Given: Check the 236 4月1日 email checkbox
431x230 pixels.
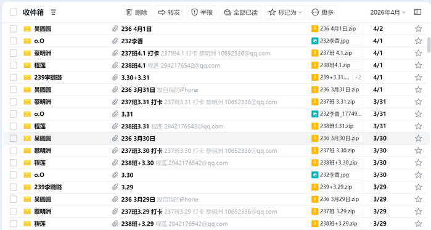Looking at the screenshot, I should 13,28.
